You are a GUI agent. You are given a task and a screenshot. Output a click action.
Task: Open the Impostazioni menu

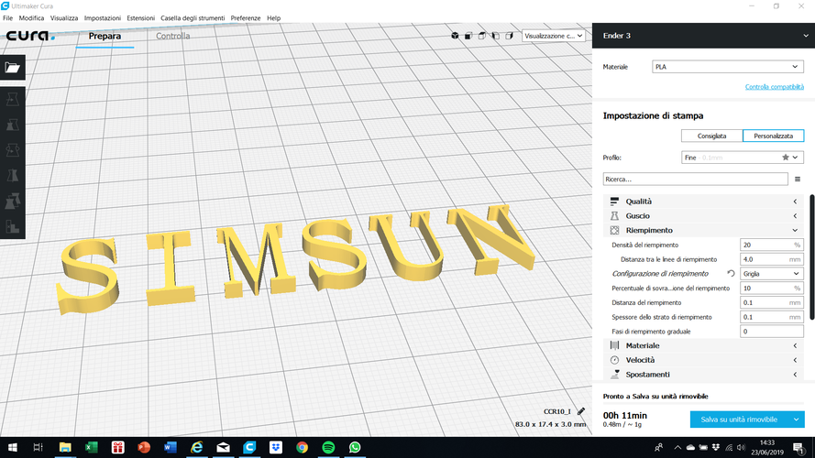point(103,18)
